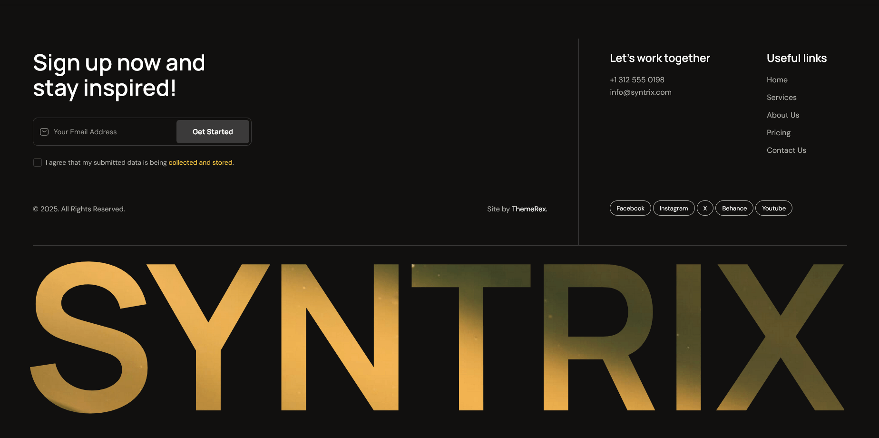Click the X social button

704,209
